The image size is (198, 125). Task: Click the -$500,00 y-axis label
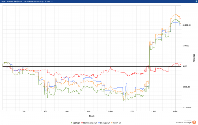[186, 87]
